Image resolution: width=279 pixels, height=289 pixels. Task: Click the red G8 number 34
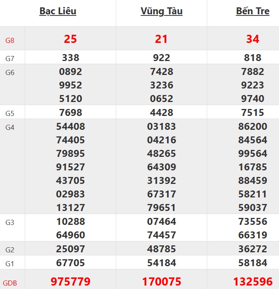252,39
